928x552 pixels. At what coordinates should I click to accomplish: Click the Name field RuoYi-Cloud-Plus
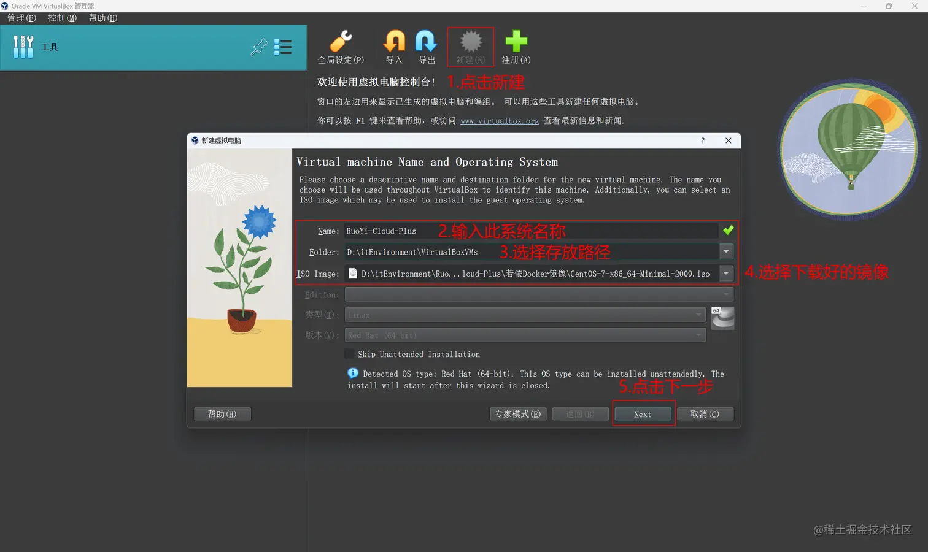click(531, 231)
